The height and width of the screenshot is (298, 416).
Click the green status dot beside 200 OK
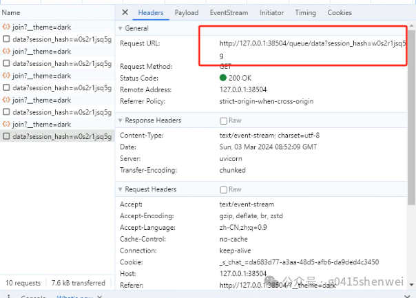click(223, 78)
